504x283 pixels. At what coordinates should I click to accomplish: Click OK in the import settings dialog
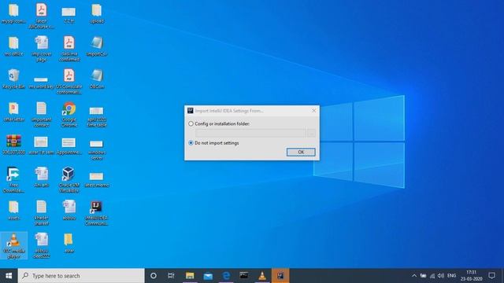tap(301, 152)
